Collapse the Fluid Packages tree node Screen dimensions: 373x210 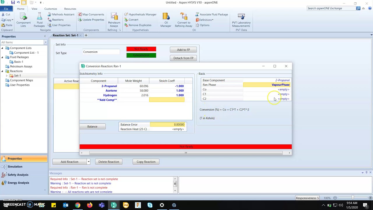click(x=2, y=57)
